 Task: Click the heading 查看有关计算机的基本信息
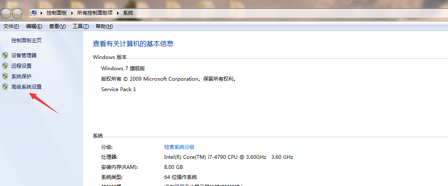(133, 44)
